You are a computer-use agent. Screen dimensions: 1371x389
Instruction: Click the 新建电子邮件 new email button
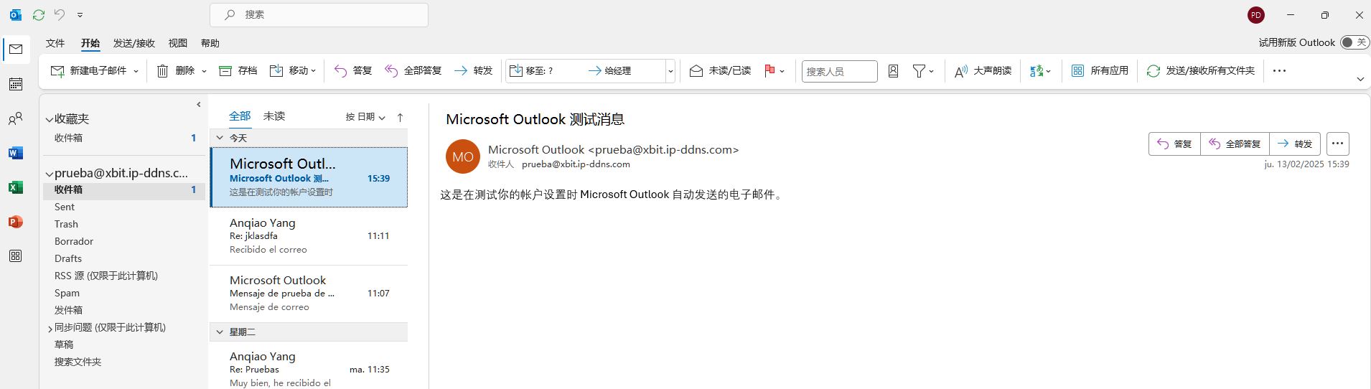click(x=88, y=70)
